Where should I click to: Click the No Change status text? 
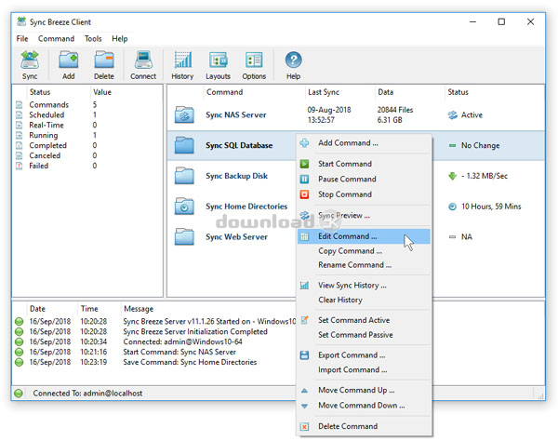pos(480,145)
